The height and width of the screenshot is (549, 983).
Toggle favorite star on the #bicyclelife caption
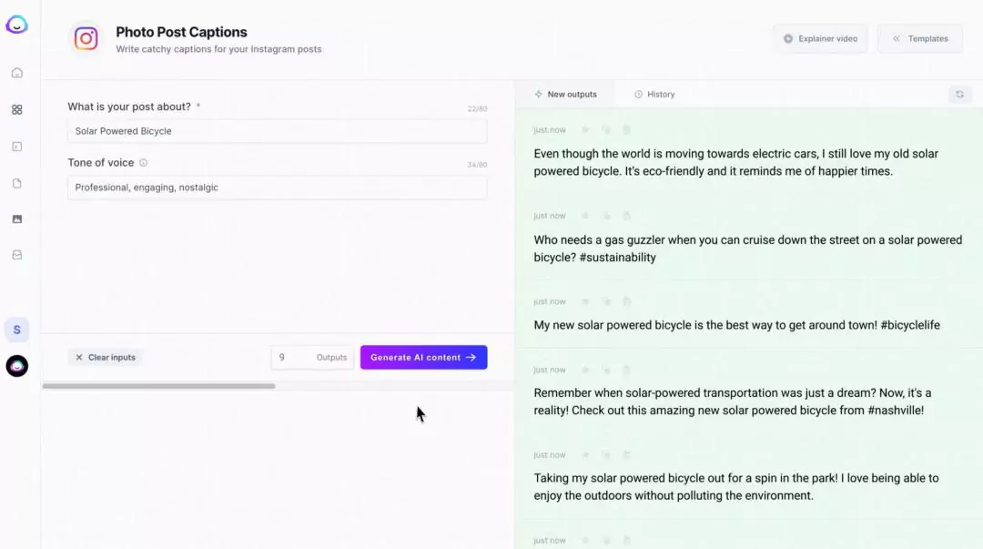pyautogui.click(x=585, y=301)
